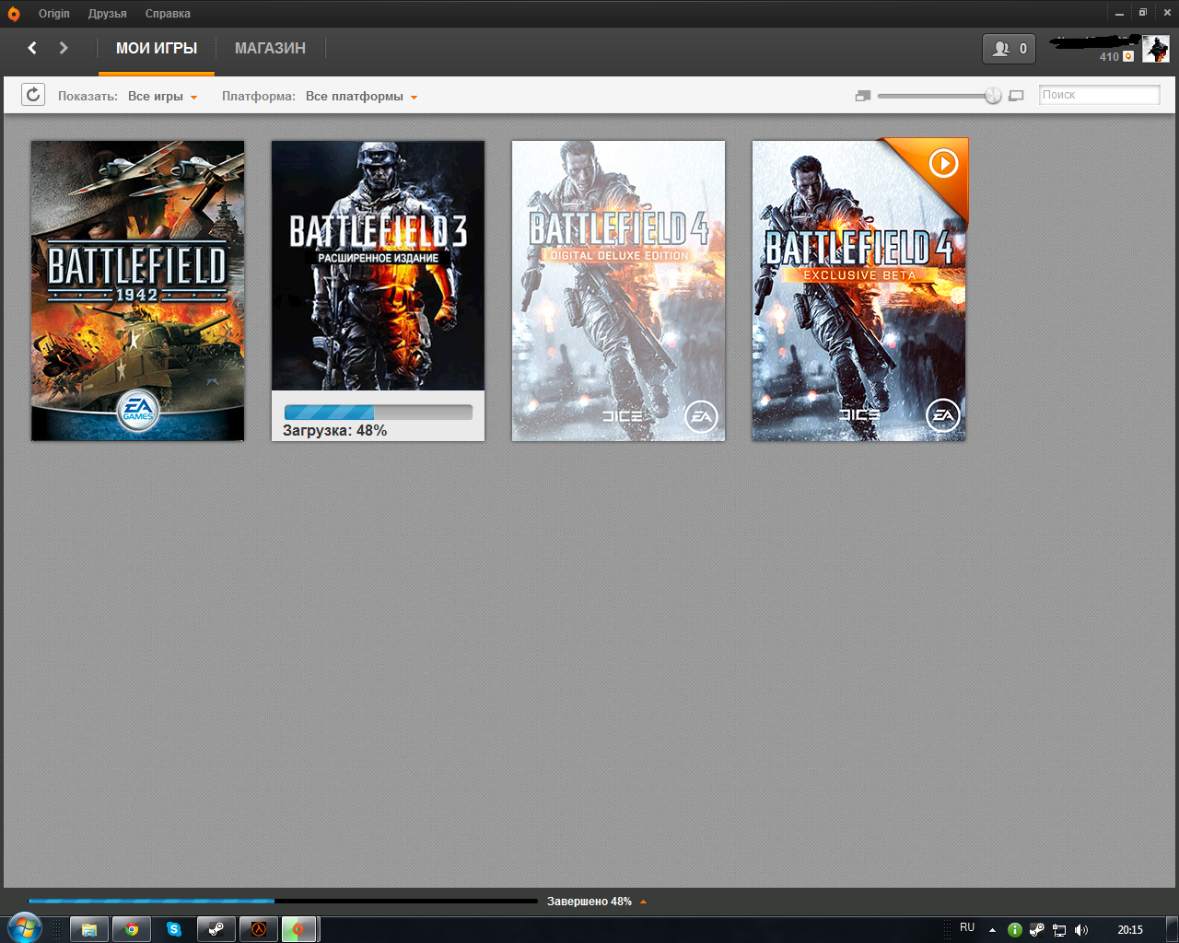Select the Battlefield 3 game tile
This screenshot has height=943, width=1179.
378,291
